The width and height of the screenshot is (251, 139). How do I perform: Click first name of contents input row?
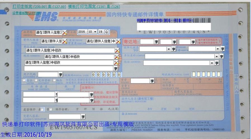tap(39, 94)
